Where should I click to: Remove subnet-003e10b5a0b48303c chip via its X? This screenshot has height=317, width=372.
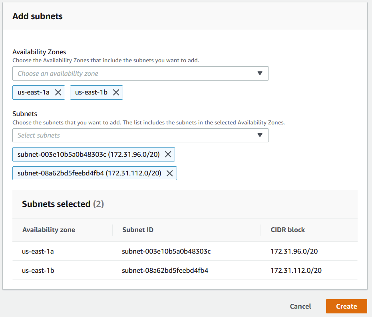pyautogui.click(x=168, y=154)
